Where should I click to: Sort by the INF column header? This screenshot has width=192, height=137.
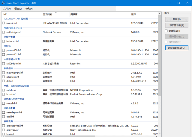point(22,14)
